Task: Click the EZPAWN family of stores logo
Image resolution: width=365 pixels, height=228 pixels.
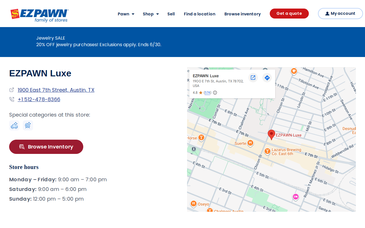Action: [x=39, y=15]
